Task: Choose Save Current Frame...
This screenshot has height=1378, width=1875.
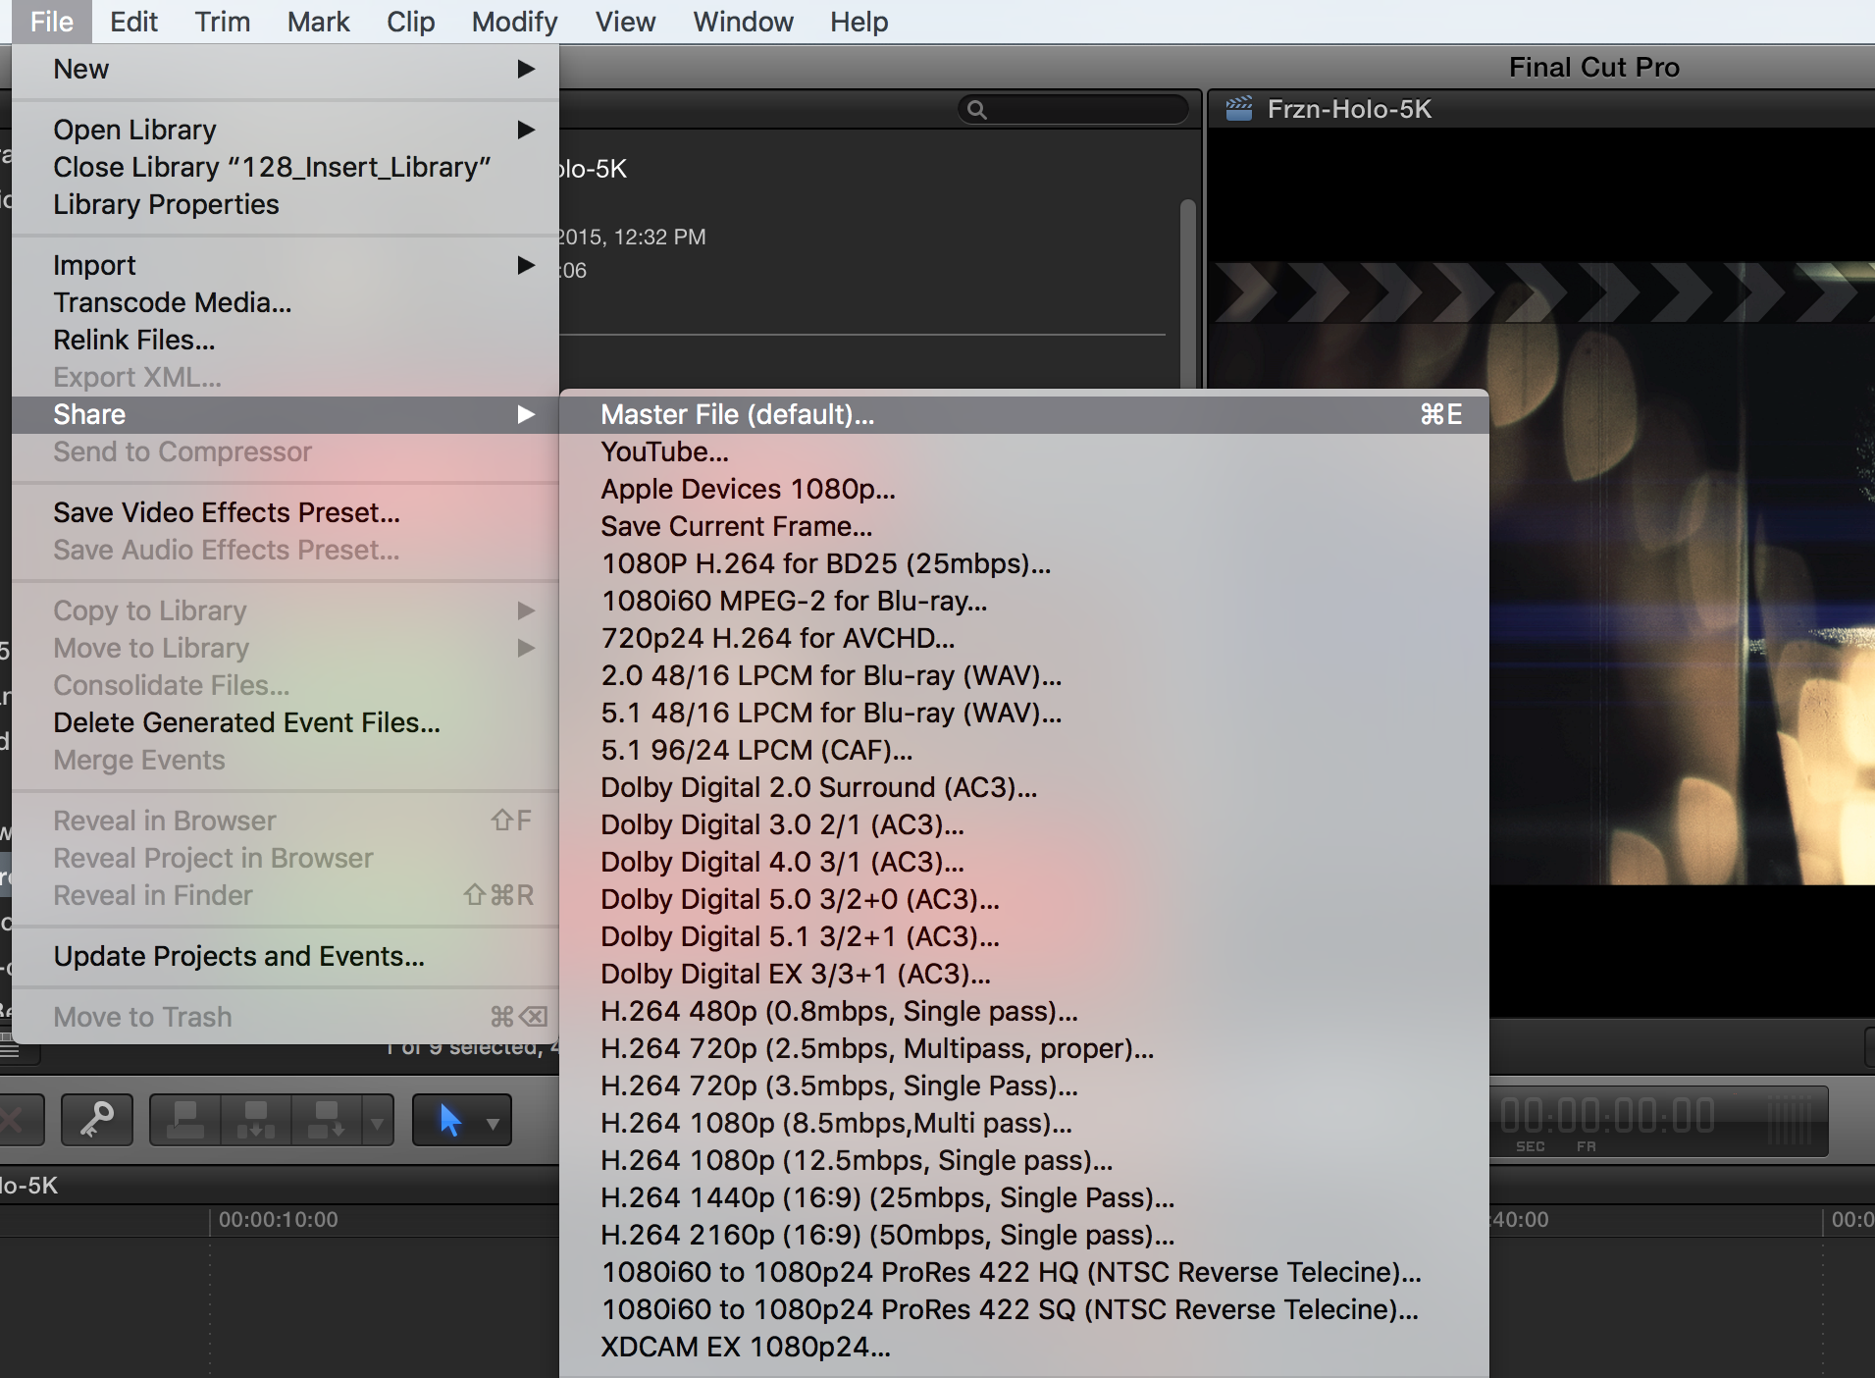Action: click(1024, 526)
